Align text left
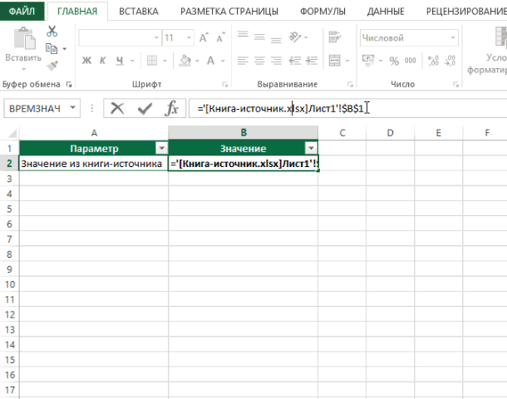This screenshot has height=399, width=507. click(x=243, y=61)
